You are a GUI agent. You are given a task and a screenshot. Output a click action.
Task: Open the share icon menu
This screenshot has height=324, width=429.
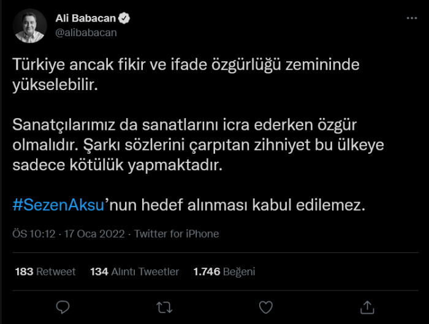tap(366, 306)
